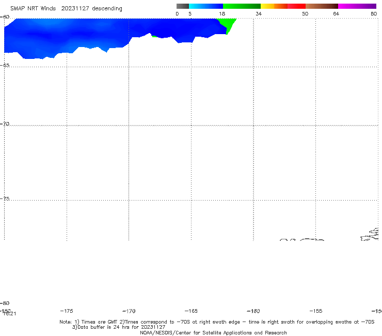Click the red segment of the color bar
The width and height of the screenshot is (382, 336).
pyautogui.click(x=296, y=6)
